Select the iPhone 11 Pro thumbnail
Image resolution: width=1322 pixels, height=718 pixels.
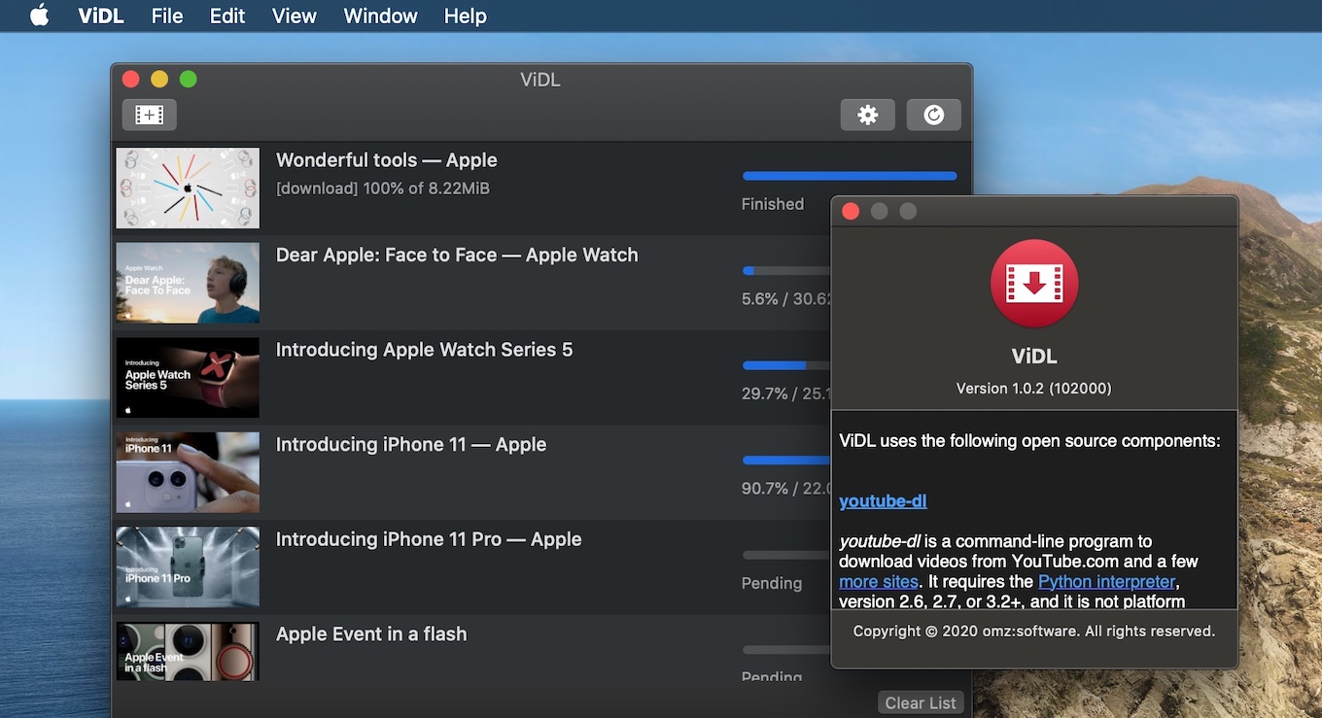point(188,566)
